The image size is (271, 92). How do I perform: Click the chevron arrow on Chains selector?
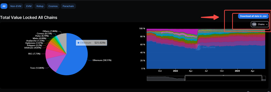tap(267, 24)
